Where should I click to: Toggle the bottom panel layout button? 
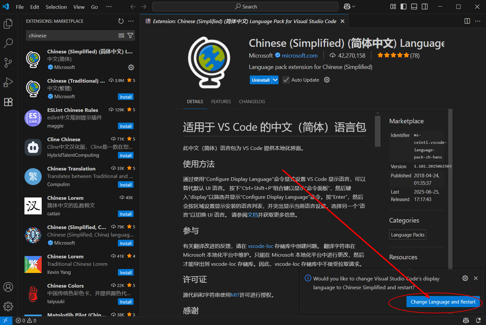click(x=414, y=7)
